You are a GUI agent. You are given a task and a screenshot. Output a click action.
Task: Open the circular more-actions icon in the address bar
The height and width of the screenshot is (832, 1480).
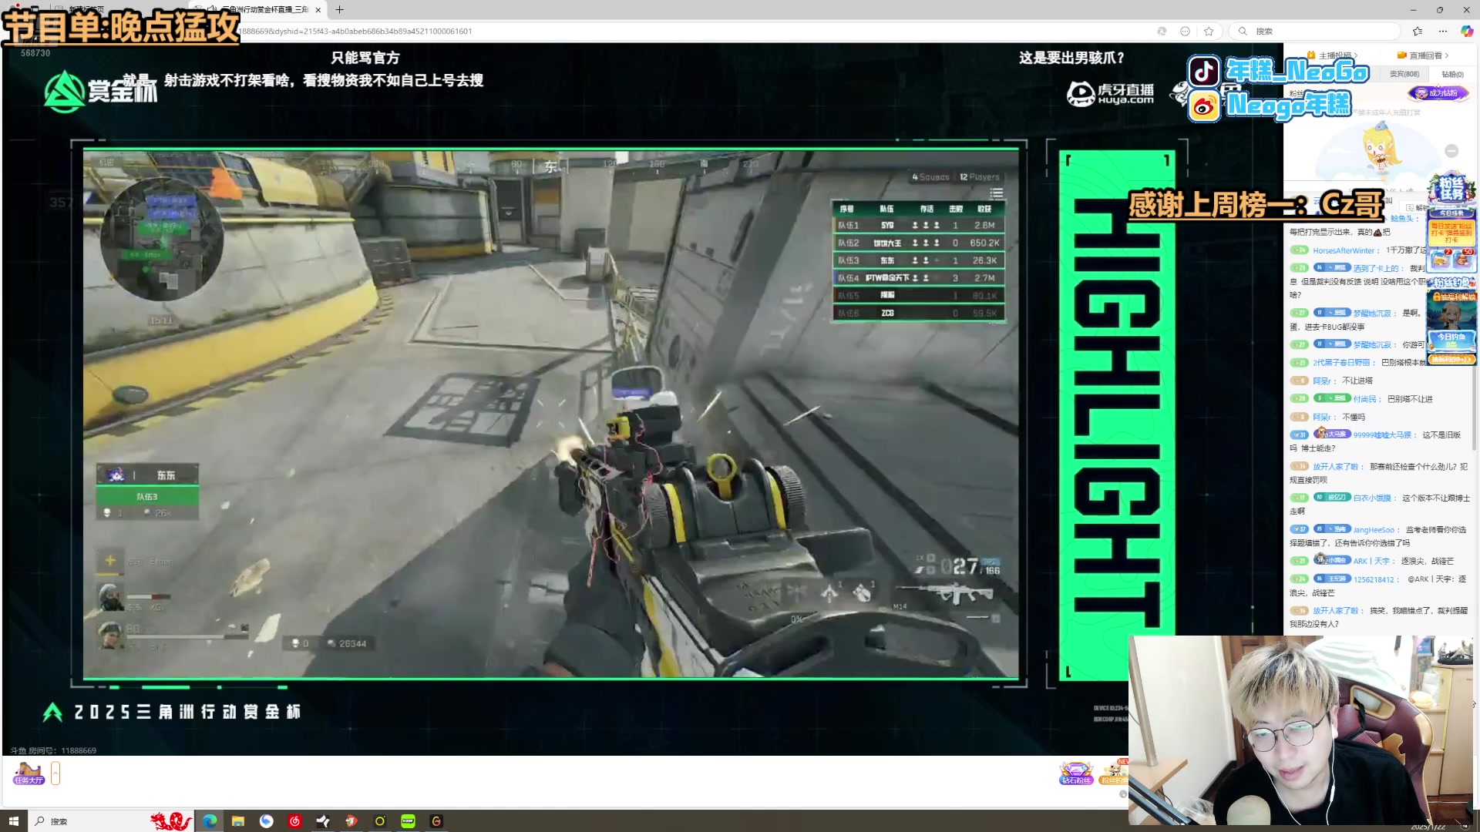pos(1185,32)
